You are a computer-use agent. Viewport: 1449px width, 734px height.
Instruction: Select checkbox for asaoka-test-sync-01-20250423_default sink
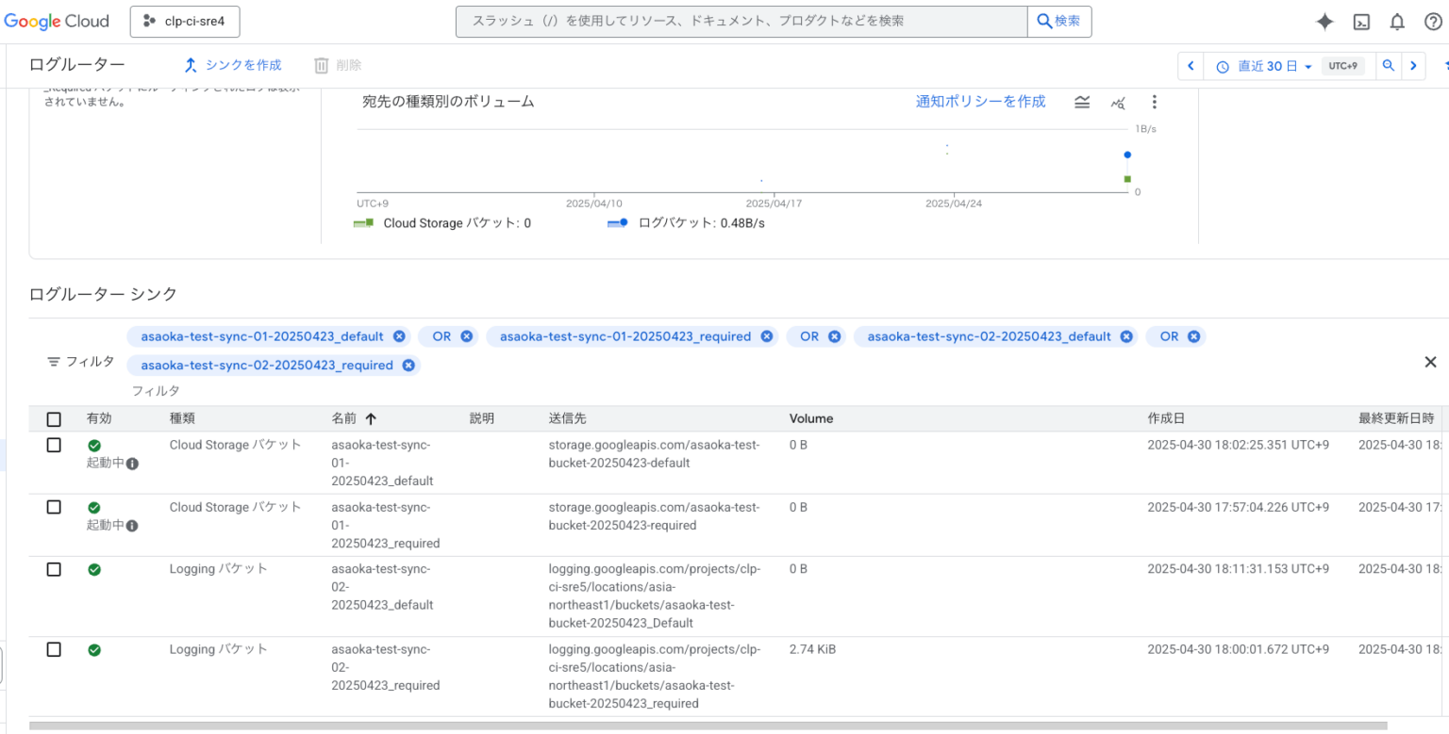tap(54, 445)
